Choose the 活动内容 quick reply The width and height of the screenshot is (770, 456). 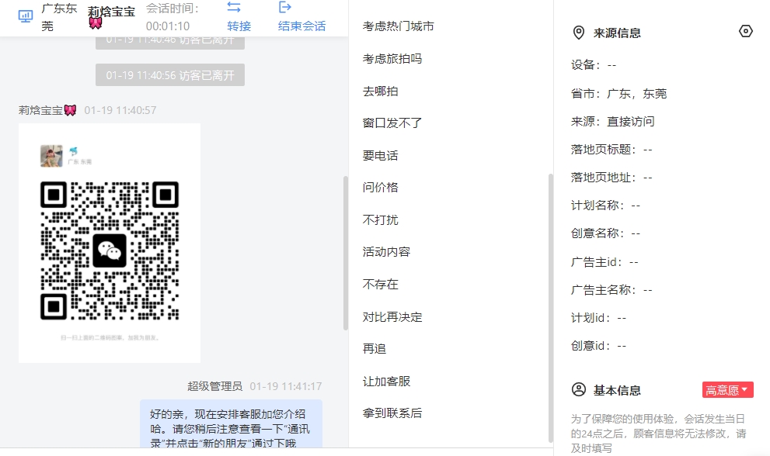coord(386,251)
